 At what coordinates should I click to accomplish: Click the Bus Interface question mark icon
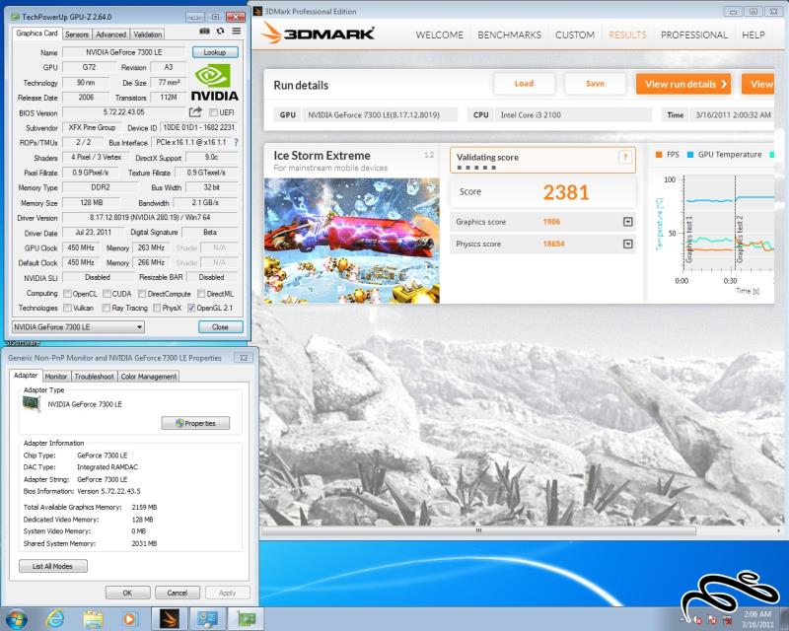[236, 142]
